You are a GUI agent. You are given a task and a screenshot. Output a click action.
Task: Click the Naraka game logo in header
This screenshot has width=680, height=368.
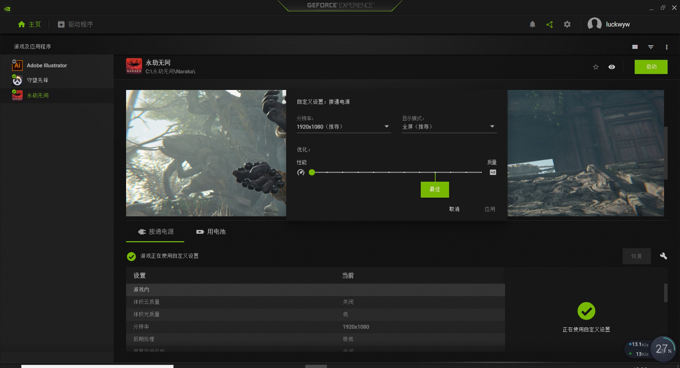pyautogui.click(x=134, y=66)
